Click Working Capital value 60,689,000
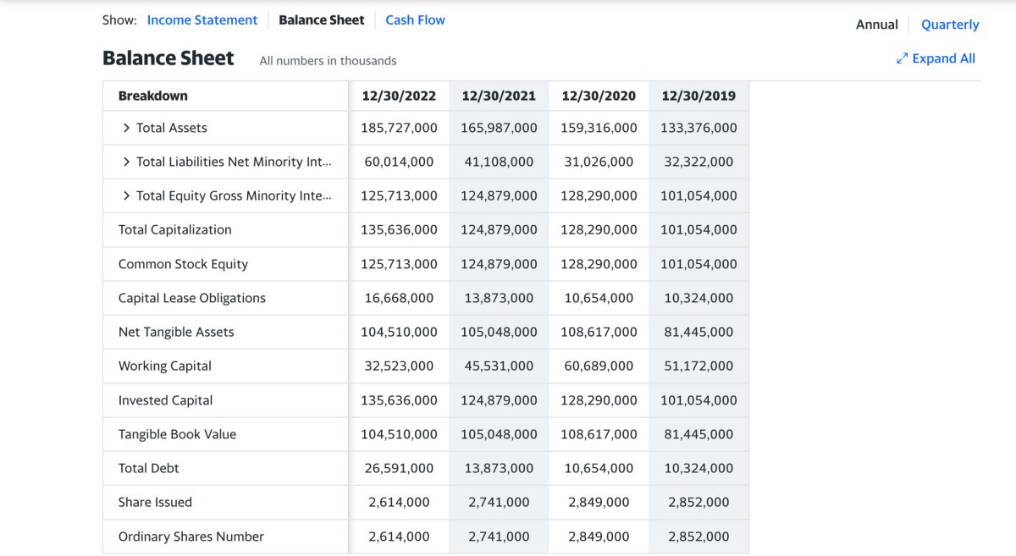 pos(599,366)
